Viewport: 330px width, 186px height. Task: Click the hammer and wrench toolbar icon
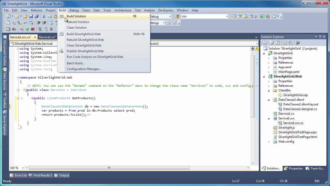coord(256,16)
